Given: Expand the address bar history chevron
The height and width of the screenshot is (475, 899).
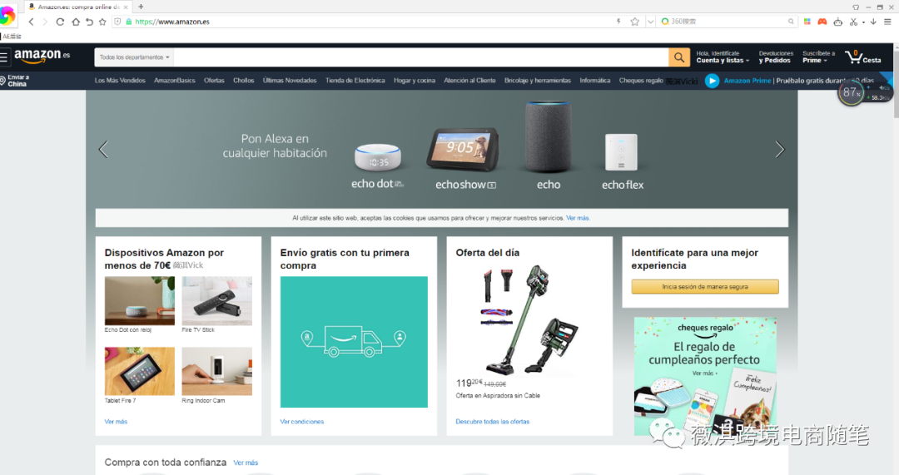Looking at the screenshot, I should 650,21.
